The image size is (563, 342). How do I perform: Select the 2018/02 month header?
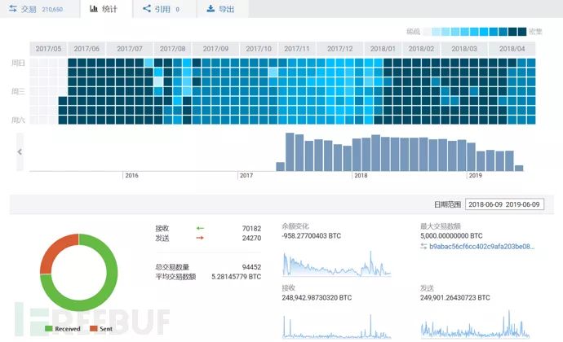click(x=421, y=49)
